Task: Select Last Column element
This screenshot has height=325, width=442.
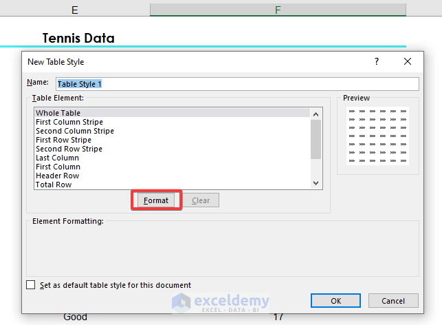Action: click(173, 158)
